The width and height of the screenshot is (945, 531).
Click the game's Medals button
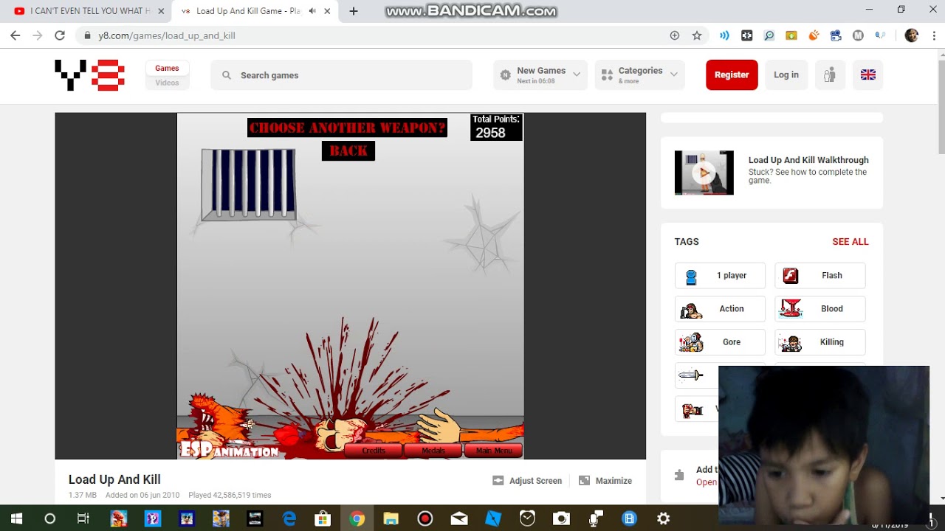point(433,451)
